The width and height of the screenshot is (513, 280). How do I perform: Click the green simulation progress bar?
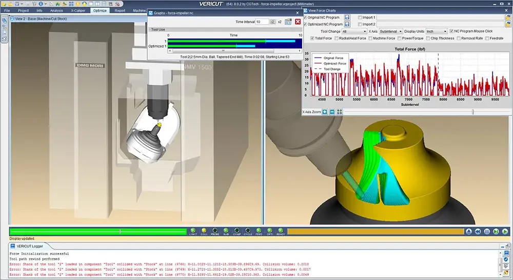pyautogui.click(x=98, y=231)
